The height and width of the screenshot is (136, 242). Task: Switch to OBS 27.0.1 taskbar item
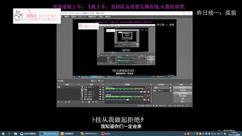point(49,134)
